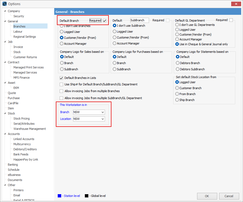Collapse the Job tree node

coord(5,42)
